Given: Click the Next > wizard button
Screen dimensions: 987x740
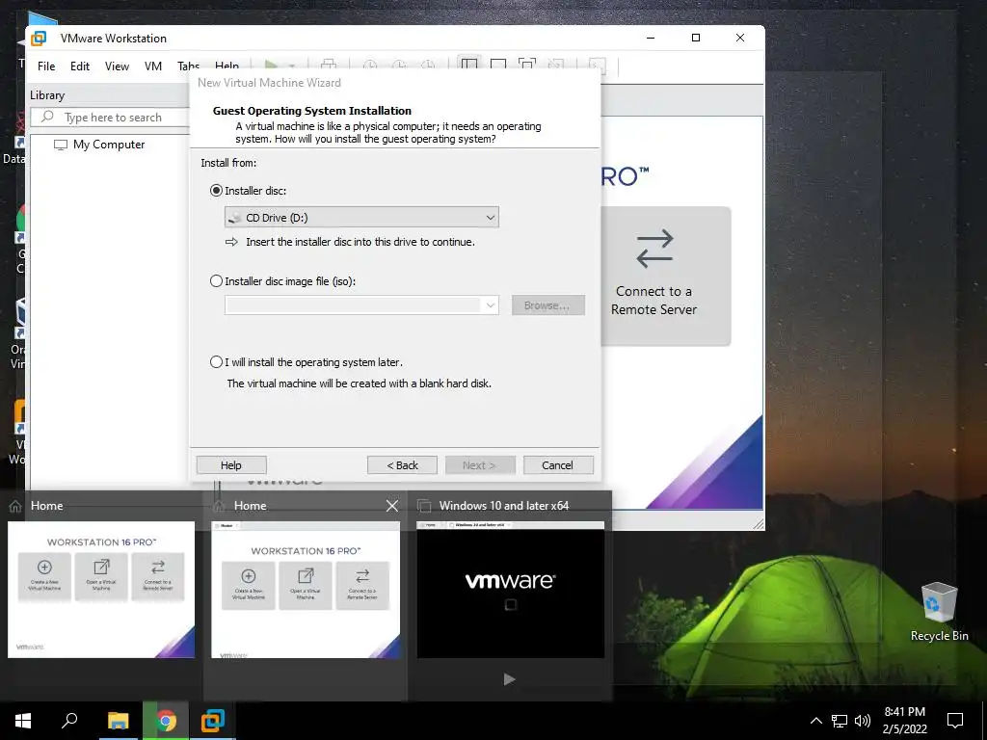Looking at the screenshot, I should [x=480, y=465].
